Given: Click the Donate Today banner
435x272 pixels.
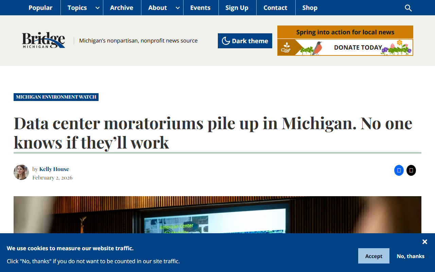Looking at the screenshot, I should point(345,47).
